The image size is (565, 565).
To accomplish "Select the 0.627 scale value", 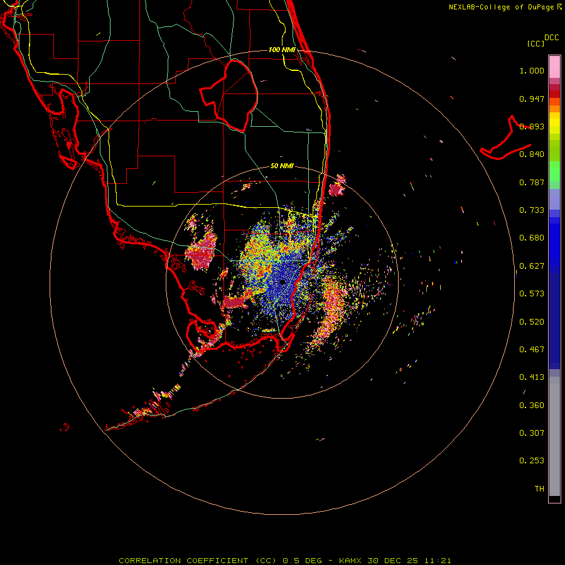I will pyautogui.click(x=532, y=266).
